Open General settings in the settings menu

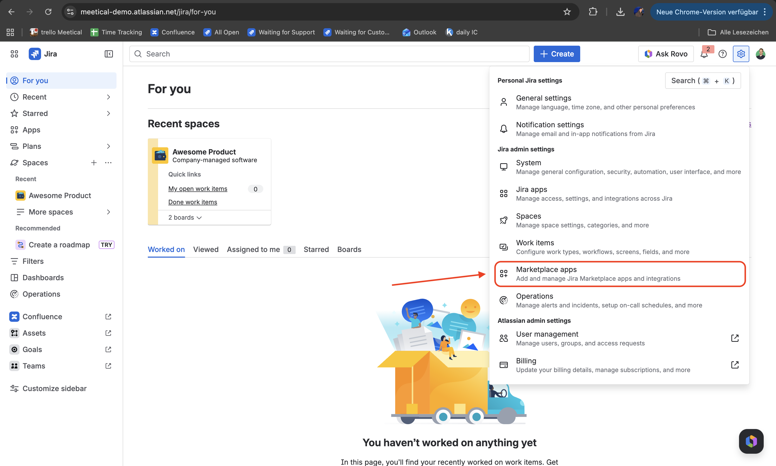[x=619, y=102]
